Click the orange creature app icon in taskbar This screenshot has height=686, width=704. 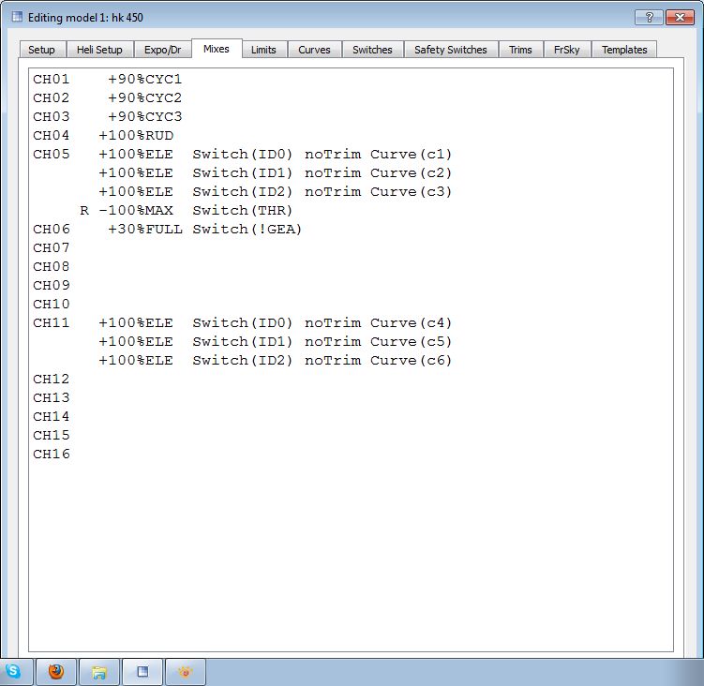[185, 671]
